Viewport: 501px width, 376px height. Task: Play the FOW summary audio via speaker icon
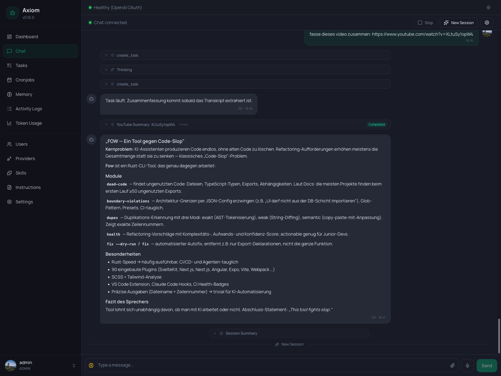[x=374, y=317]
